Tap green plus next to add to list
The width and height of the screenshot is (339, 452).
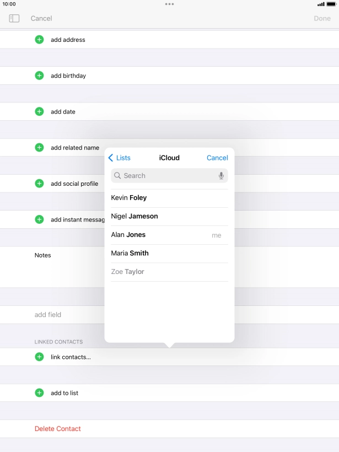point(39,393)
